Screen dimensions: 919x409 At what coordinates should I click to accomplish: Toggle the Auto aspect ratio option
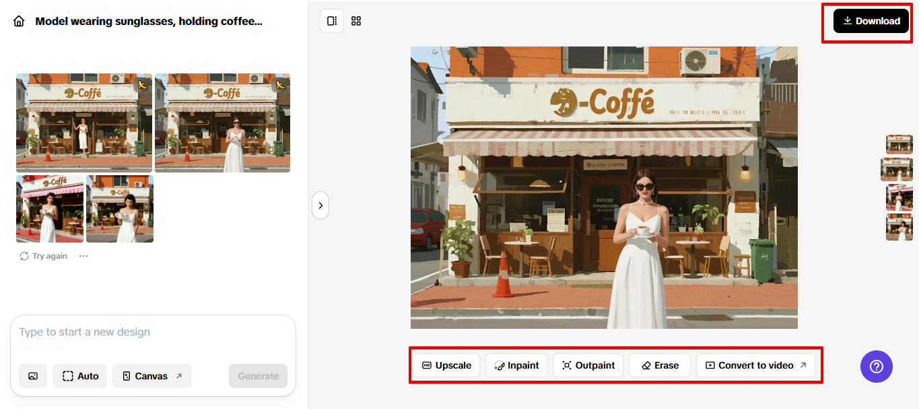point(79,375)
